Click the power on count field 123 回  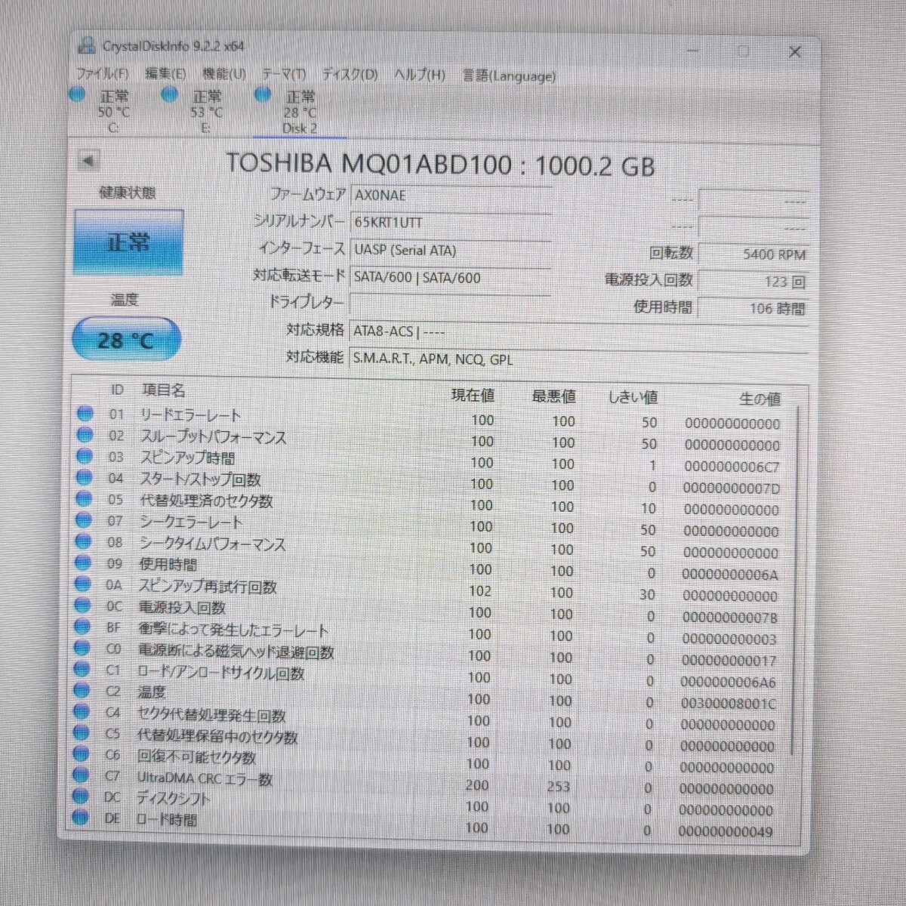point(753,282)
